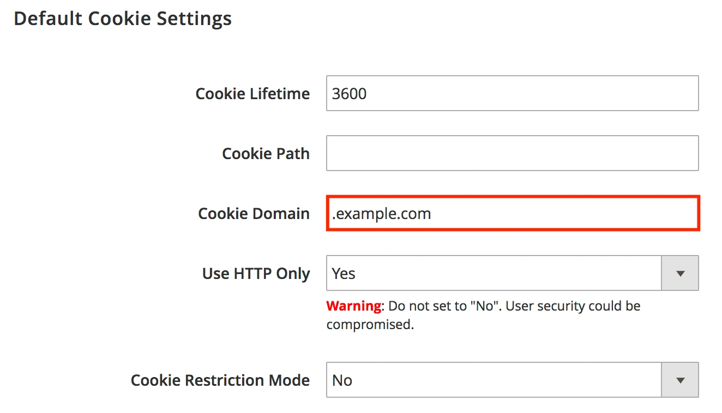Click the word "compromised." in the warning

click(370, 324)
